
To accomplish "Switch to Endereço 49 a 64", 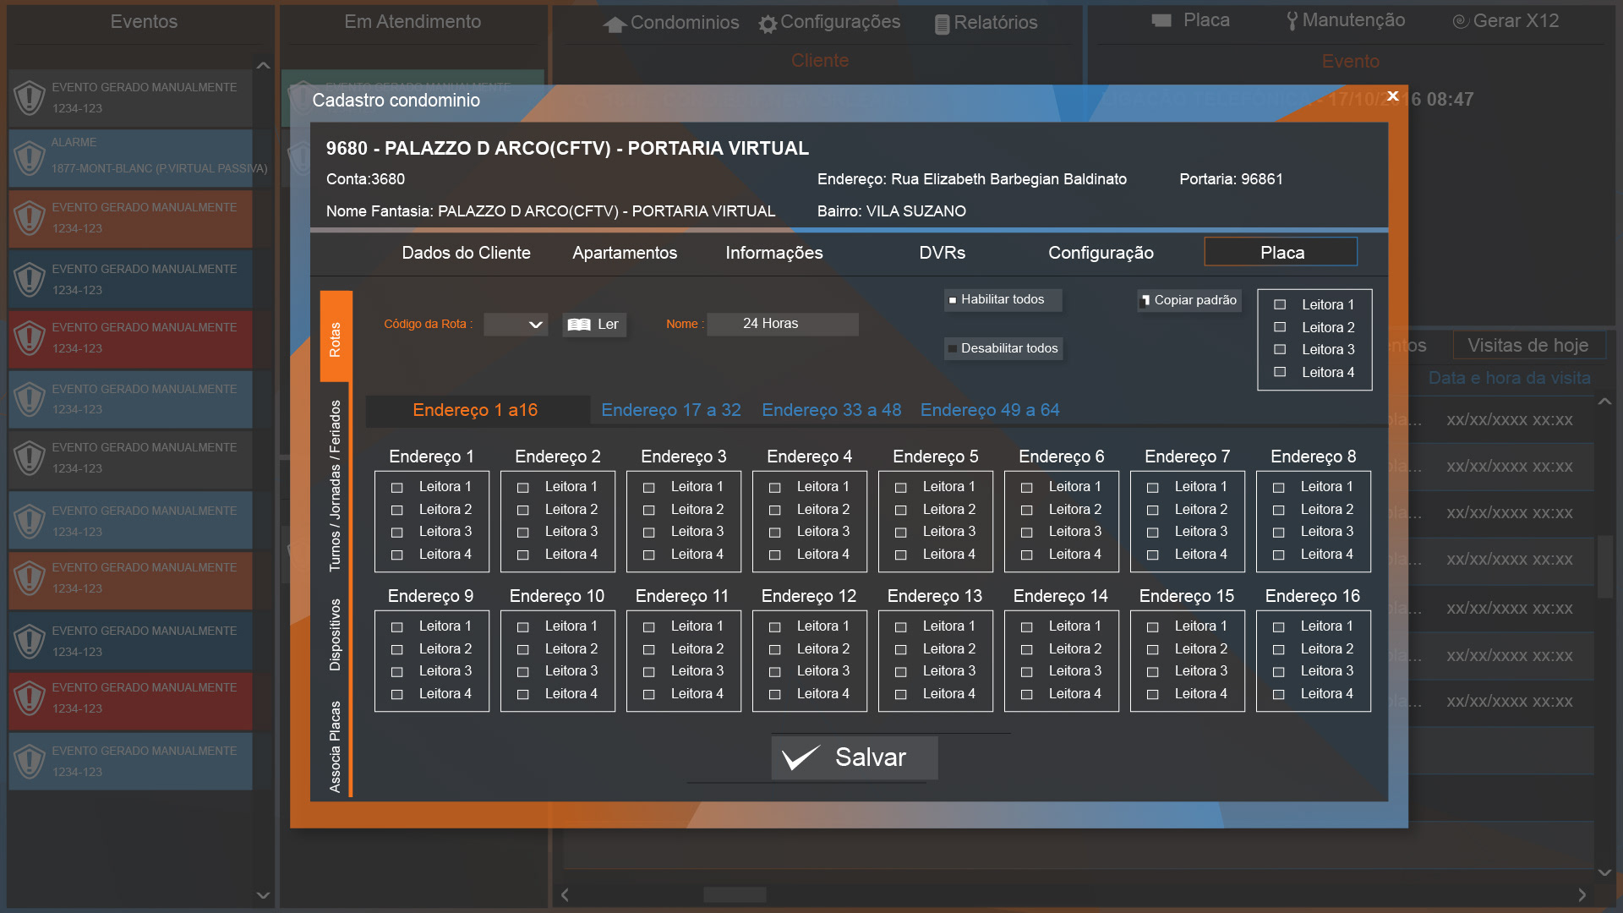I will (x=990, y=410).
